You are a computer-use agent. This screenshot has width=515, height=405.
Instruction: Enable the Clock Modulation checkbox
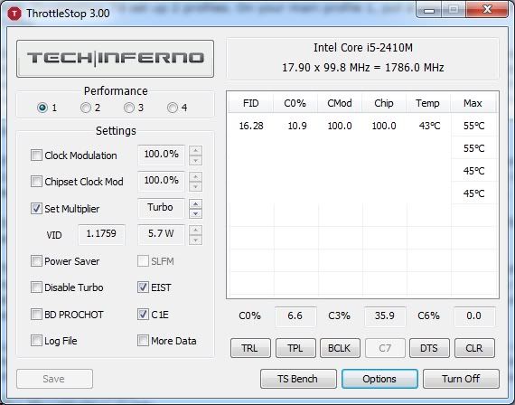pyautogui.click(x=36, y=155)
